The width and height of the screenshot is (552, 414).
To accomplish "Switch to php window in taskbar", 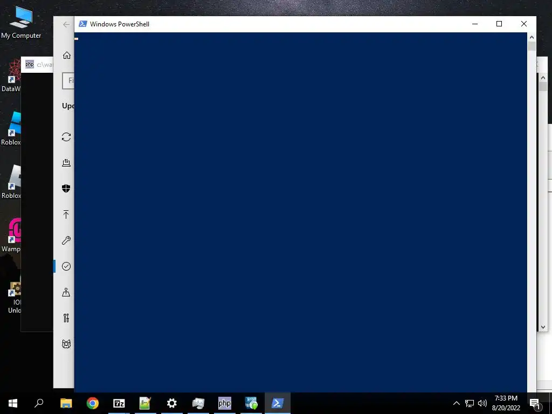I will [225, 403].
